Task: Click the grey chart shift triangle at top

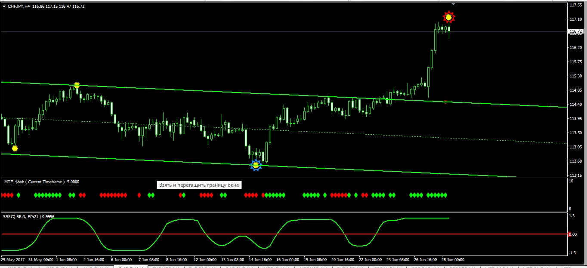Action: 453,3
